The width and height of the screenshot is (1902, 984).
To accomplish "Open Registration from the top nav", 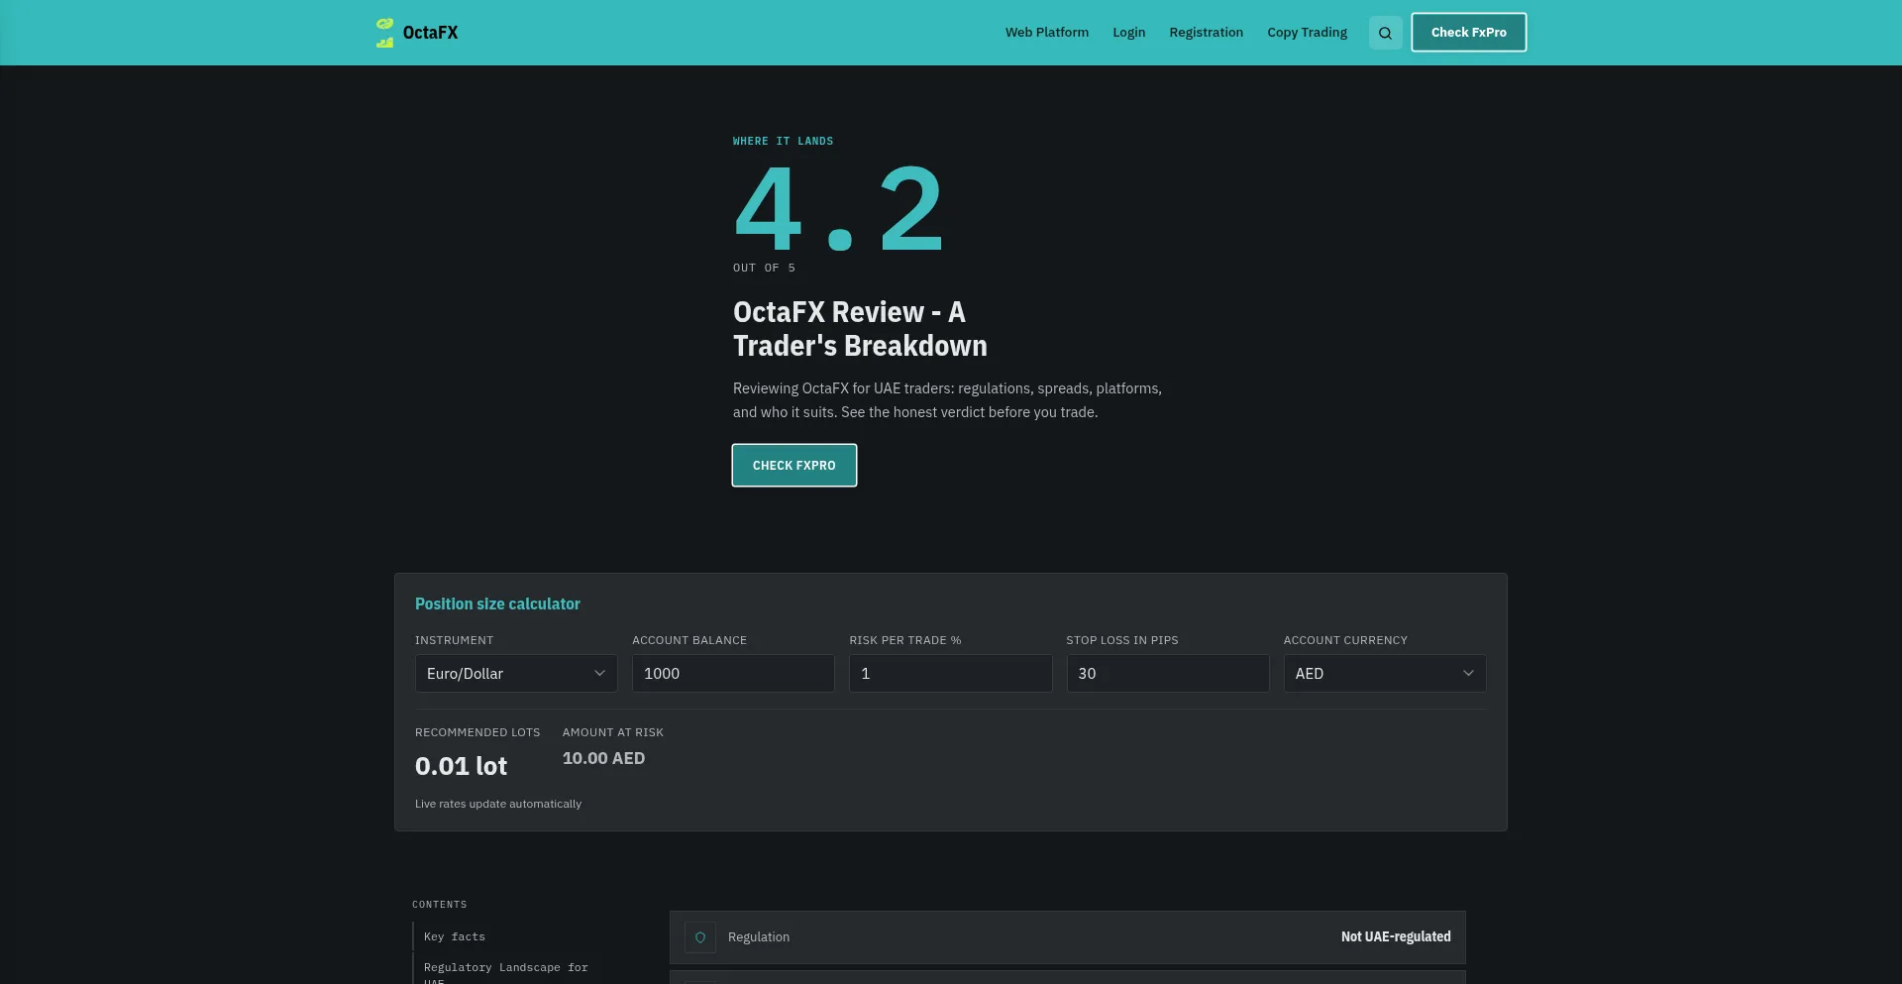I will click(1207, 33).
